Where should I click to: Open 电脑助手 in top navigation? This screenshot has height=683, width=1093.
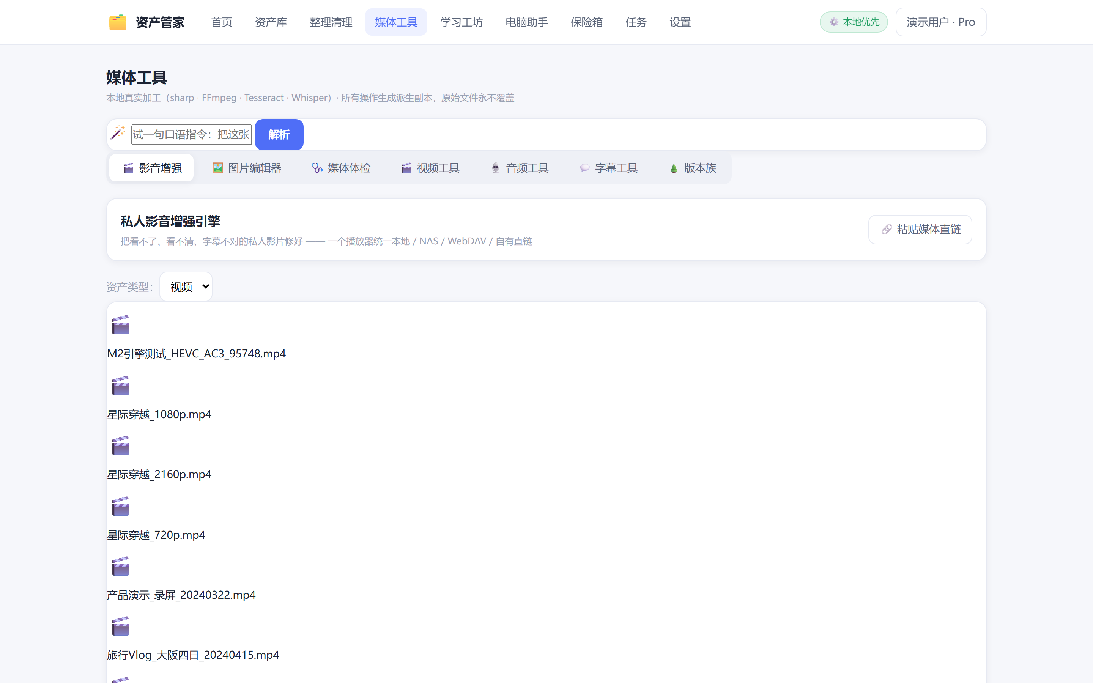(527, 22)
